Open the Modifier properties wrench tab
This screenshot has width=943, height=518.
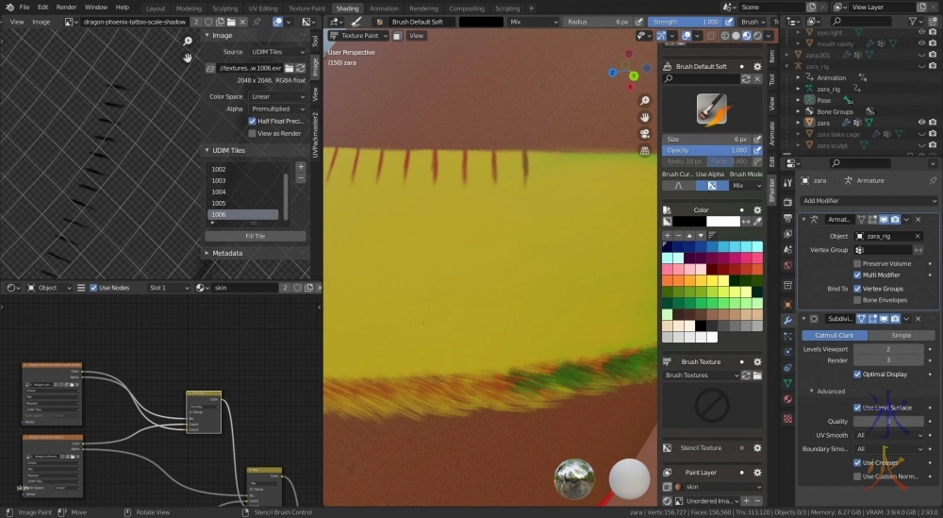[787, 321]
